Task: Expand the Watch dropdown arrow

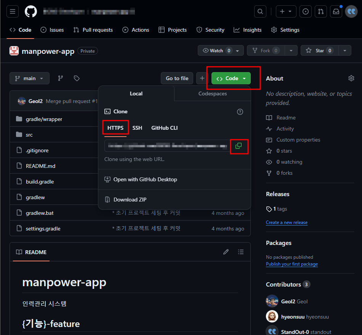Action: [x=237, y=51]
